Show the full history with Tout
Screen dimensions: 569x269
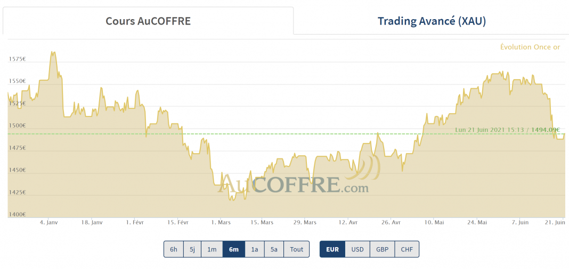pos(296,249)
